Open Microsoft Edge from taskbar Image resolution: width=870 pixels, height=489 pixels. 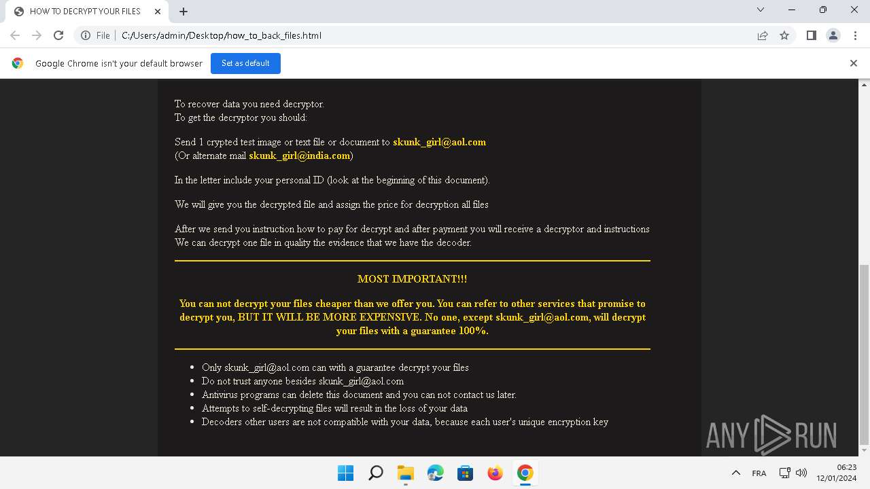[x=435, y=473]
